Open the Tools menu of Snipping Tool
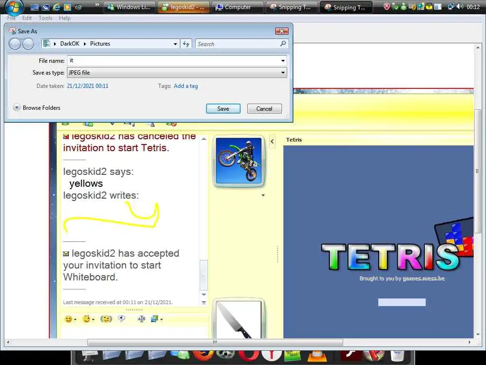This screenshot has height=365, width=486. (x=45, y=18)
